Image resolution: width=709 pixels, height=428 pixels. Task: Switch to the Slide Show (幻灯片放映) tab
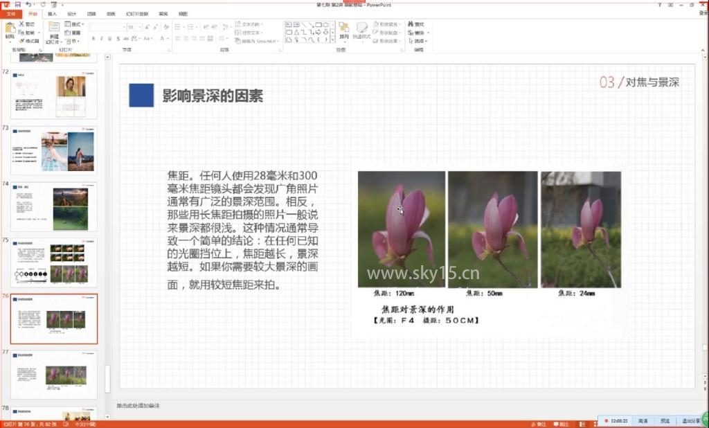[x=137, y=14]
